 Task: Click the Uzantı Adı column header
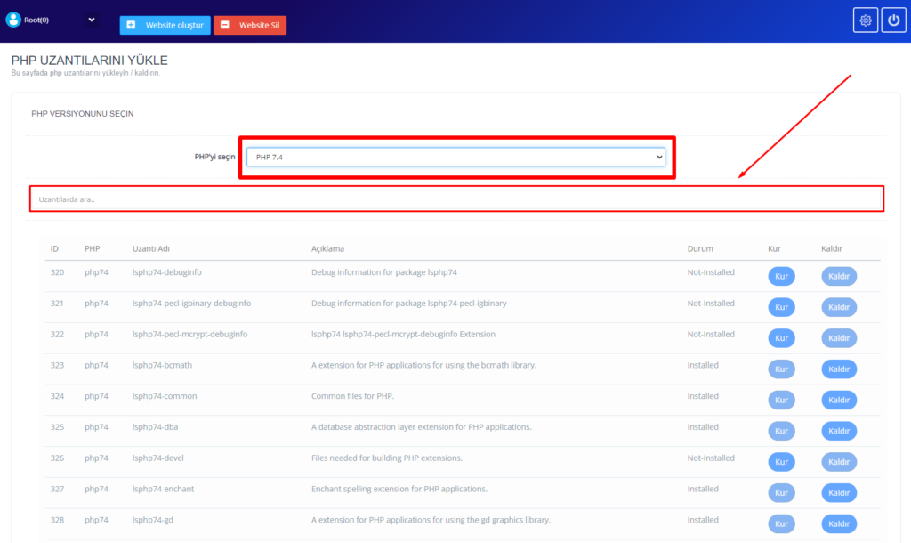click(151, 249)
